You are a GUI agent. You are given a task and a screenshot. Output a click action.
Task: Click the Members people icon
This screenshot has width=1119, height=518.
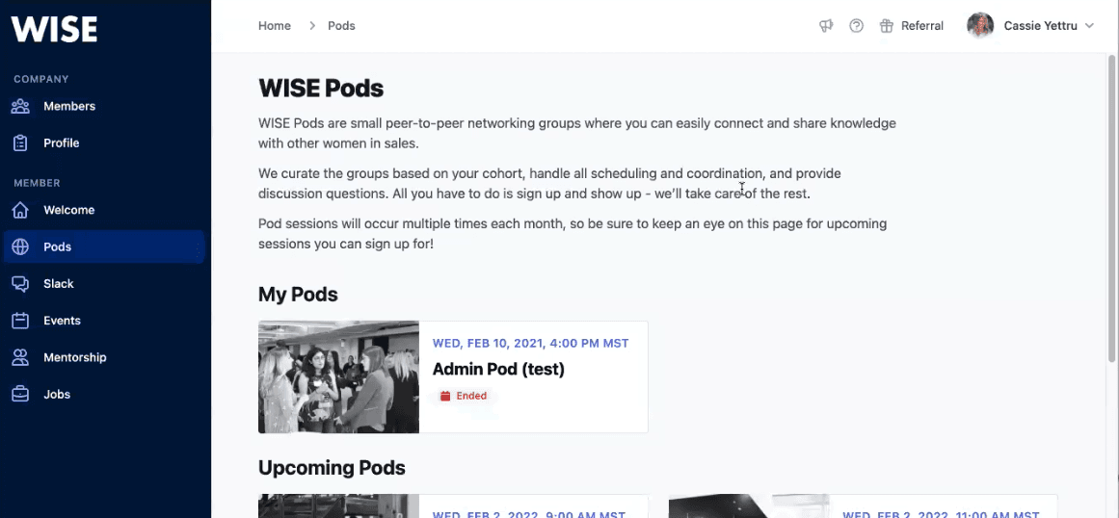20,106
